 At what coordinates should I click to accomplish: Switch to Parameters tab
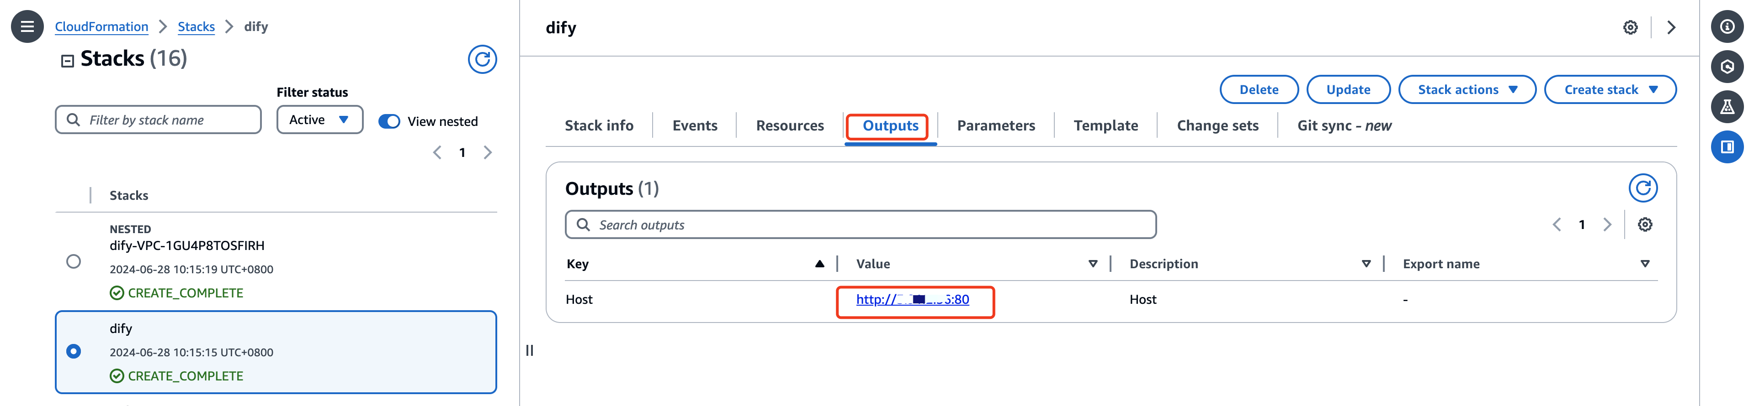pos(995,126)
